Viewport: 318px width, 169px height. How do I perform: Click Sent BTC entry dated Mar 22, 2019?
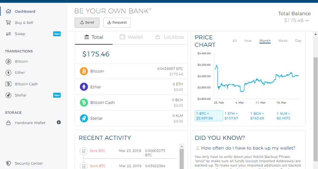click(x=97, y=166)
